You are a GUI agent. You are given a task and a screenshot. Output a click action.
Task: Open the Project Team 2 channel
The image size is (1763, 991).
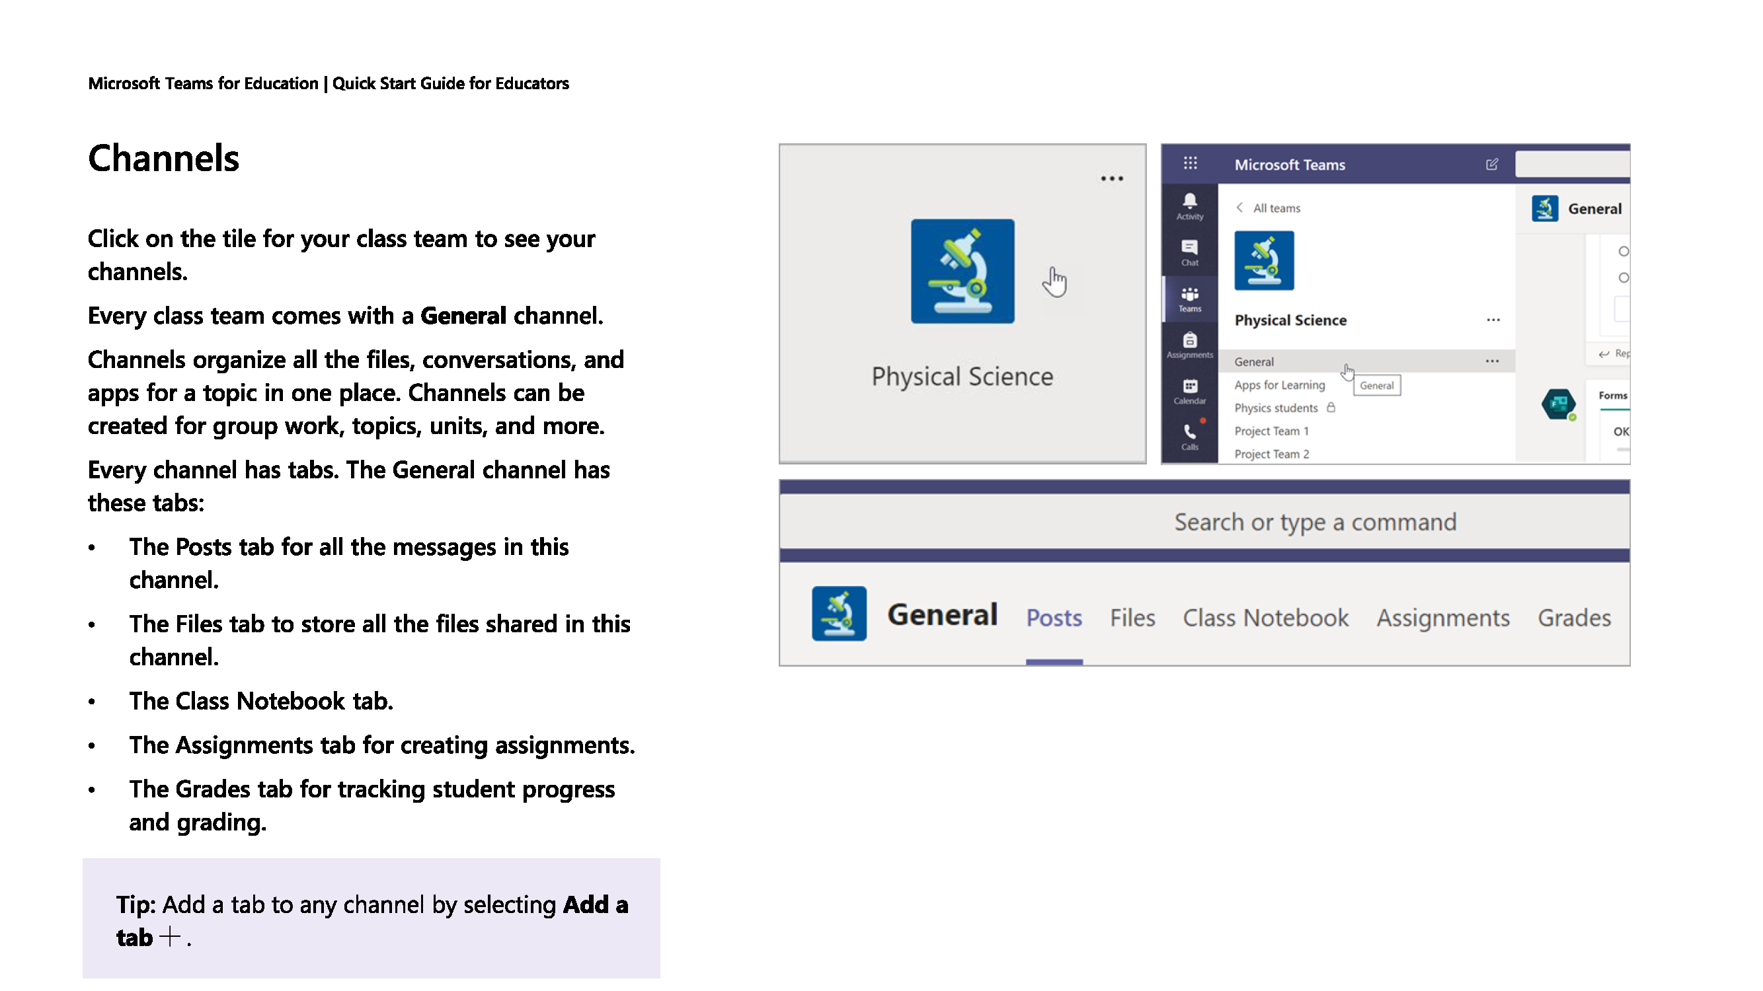pos(1271,454)
